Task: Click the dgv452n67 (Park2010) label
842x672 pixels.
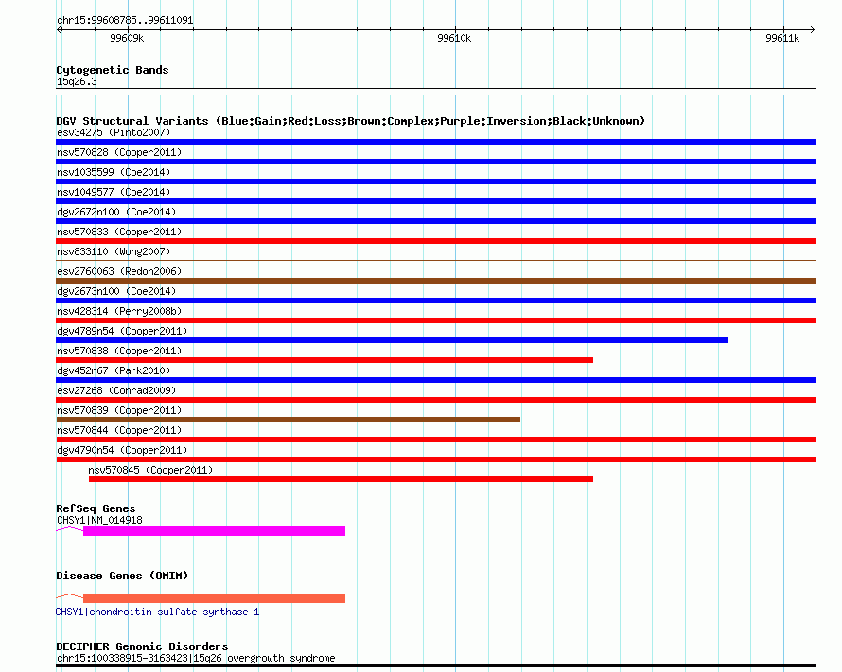Action: tap(114, 370)
